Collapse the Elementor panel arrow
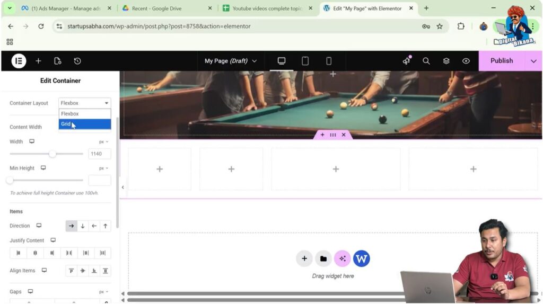543x304 pixels. [122, 187]
